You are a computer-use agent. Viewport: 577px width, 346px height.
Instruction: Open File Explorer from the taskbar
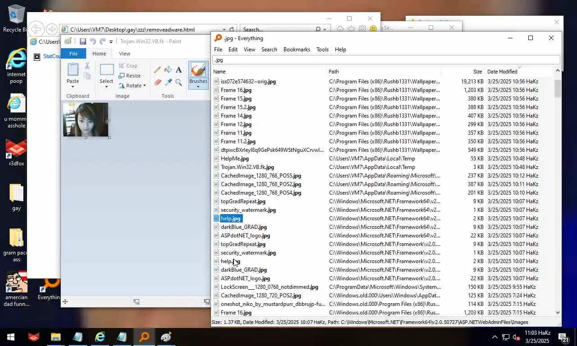coord(55,337)
